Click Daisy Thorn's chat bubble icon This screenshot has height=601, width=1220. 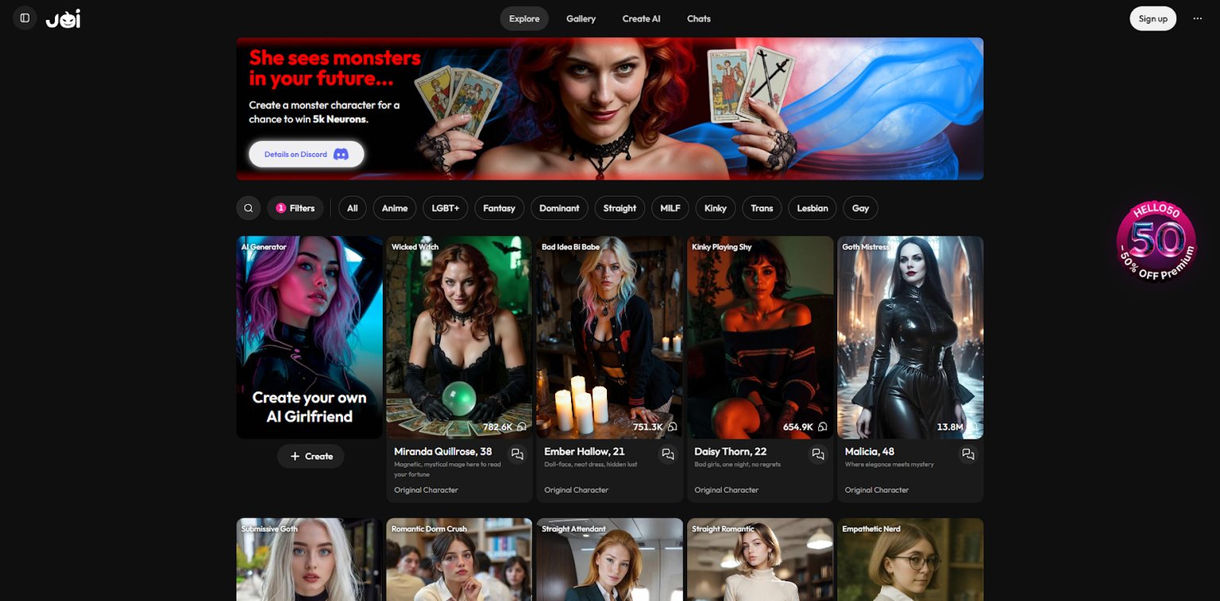[817, 455]
